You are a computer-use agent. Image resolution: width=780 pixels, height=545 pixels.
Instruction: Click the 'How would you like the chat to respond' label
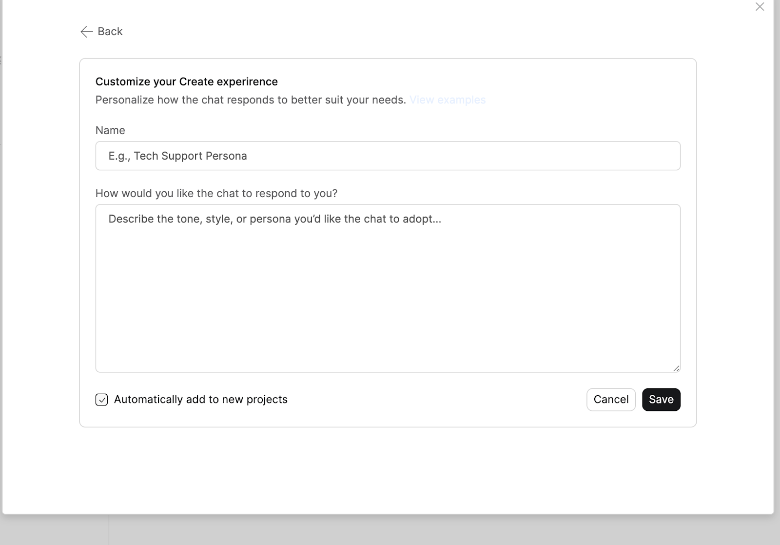pos(216,193)
